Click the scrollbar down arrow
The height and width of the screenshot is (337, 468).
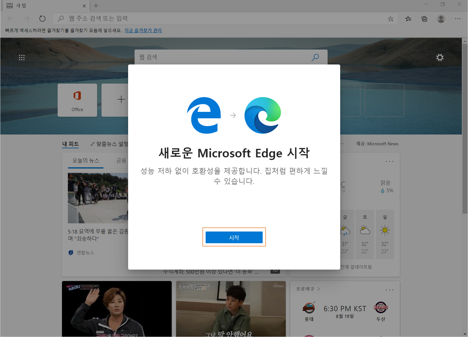(x=465, y=334)
